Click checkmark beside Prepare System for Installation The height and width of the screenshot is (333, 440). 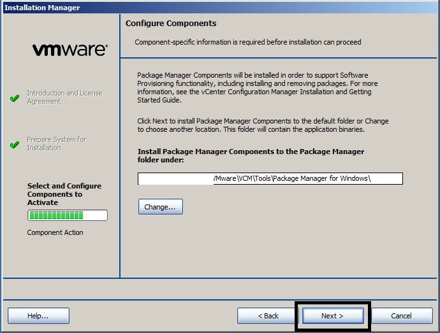tap(15, 145)
